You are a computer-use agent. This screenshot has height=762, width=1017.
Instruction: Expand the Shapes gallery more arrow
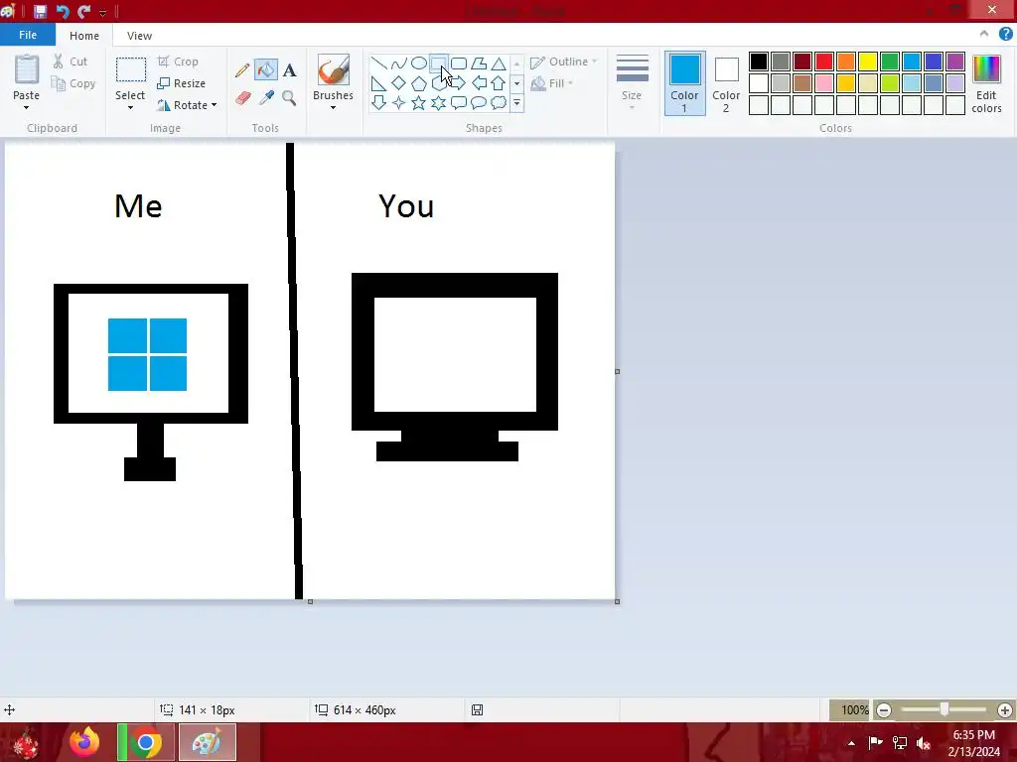point(516,102)
